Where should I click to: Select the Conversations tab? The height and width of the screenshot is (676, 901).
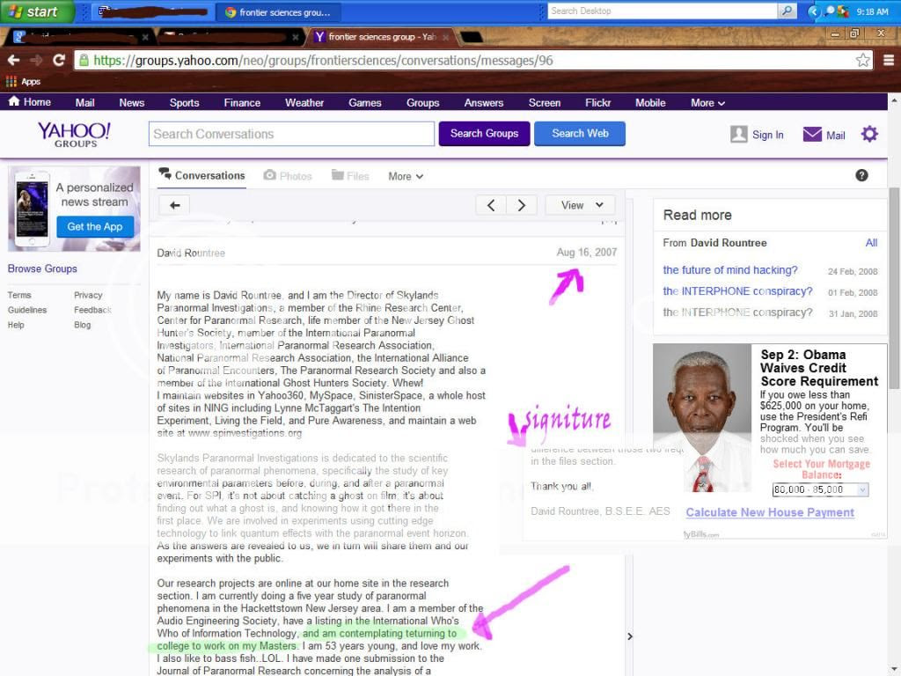[x=201, y=175]
